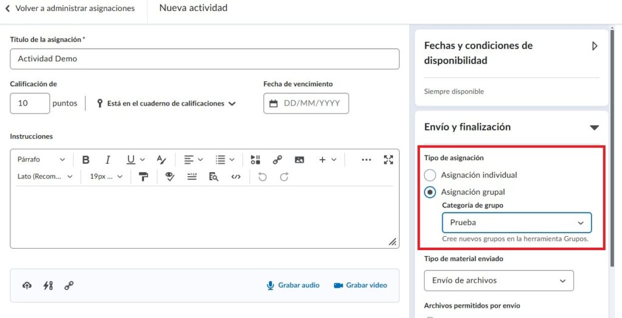
Task: Select the Asignación grupal radio button
Action: pyautogui.click(x=430, y=192)
